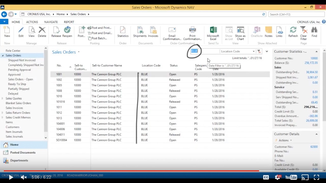Expand the Sales Return Orders node
This screenshot has height=183, width=326.
3,113
